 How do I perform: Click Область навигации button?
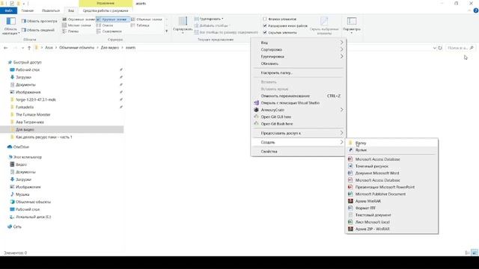click(10, 26)
